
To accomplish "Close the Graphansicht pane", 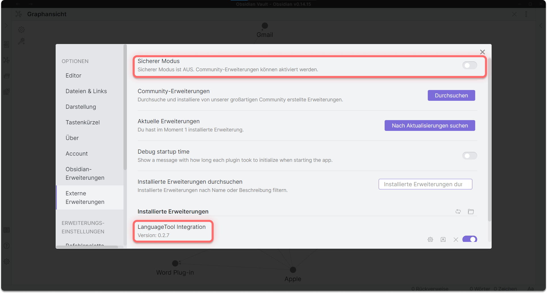I will click(514, 14).
